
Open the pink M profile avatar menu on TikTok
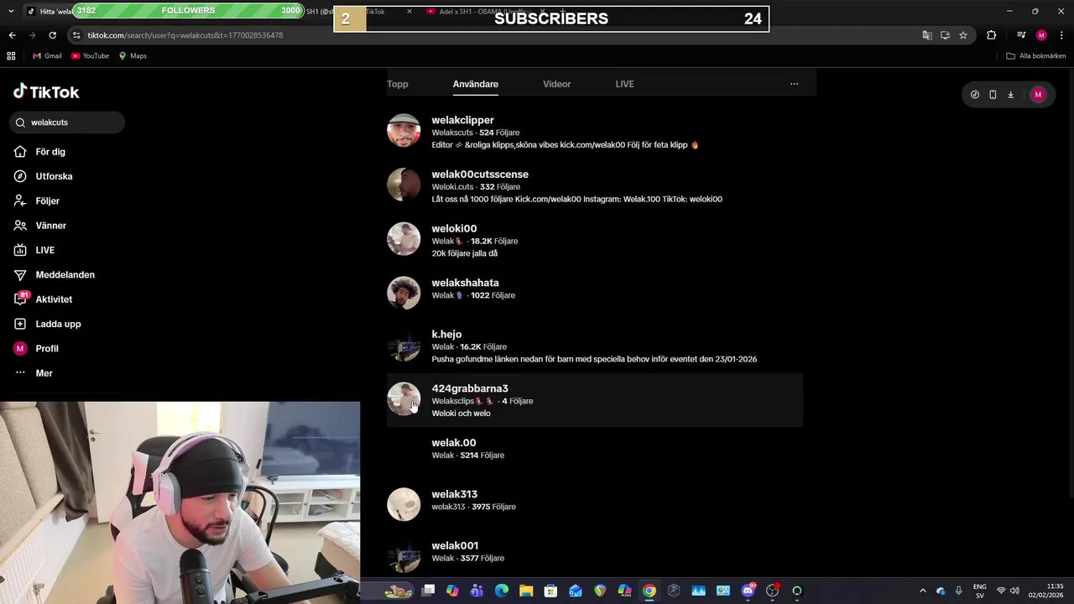click(1038, 95)
